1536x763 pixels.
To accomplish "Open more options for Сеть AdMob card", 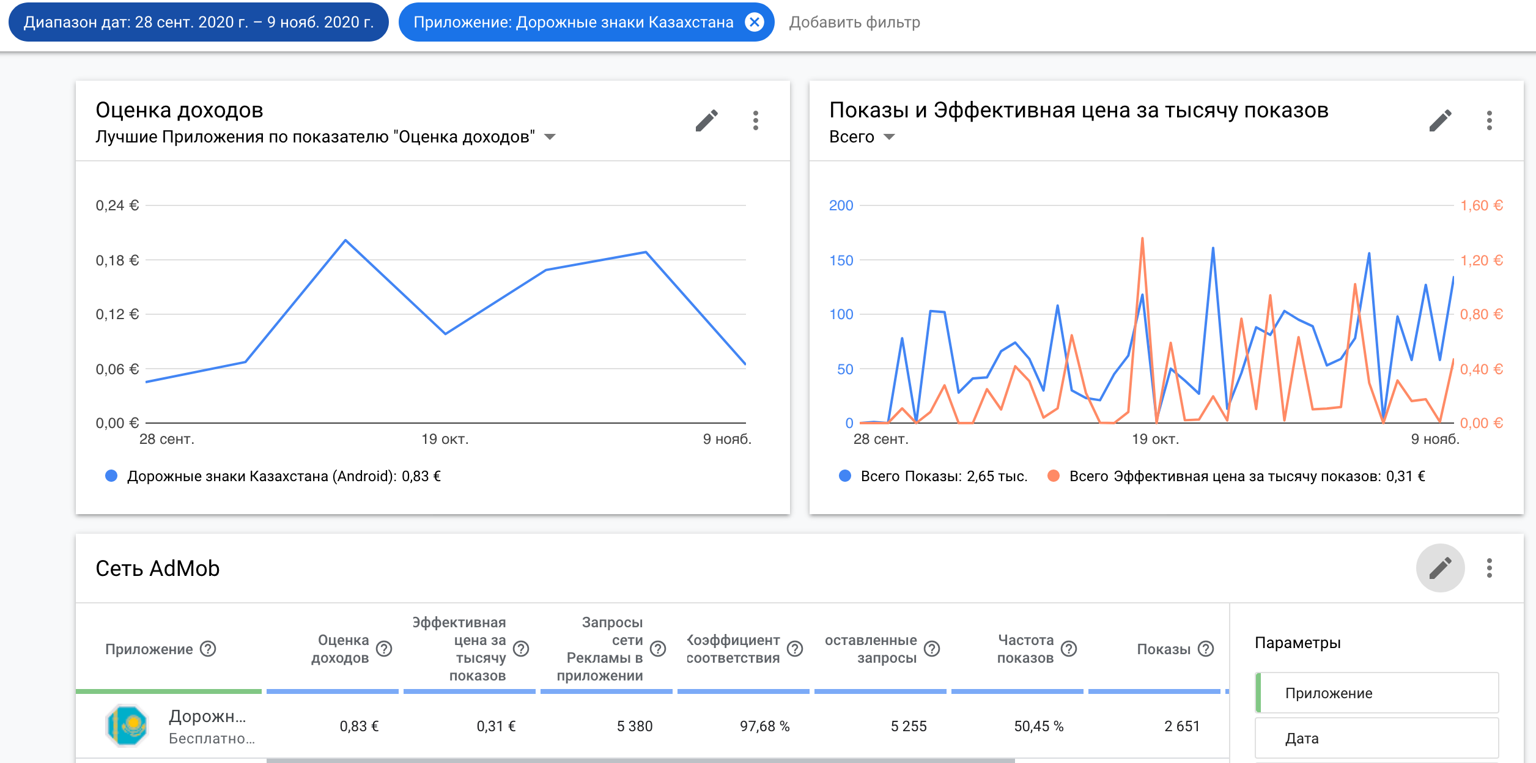I will coord(1490,568).
